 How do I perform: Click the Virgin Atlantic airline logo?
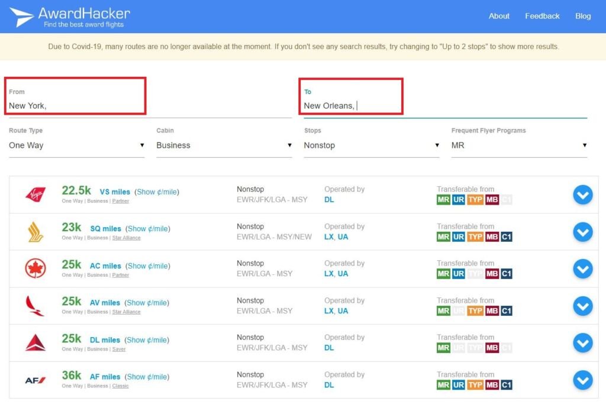[x=36, y=195]
